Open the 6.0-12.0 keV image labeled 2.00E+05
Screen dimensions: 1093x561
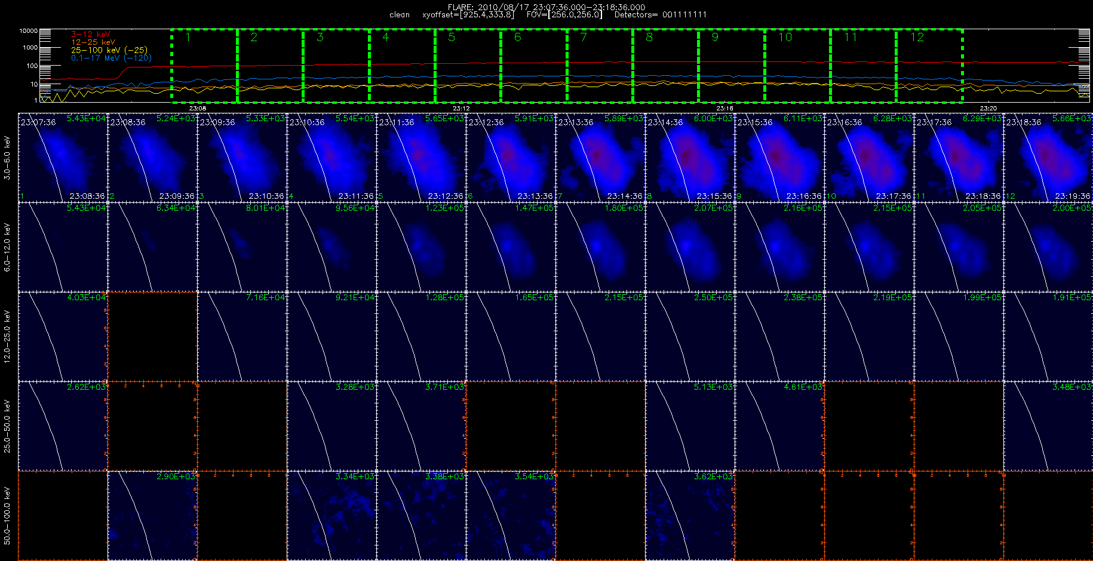point(1049,246)
